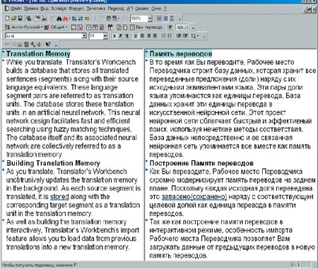The height and width of the screenshot is (269, 318).
Task: Toggle Italic К formatting
Action: (x=121, y=36)
